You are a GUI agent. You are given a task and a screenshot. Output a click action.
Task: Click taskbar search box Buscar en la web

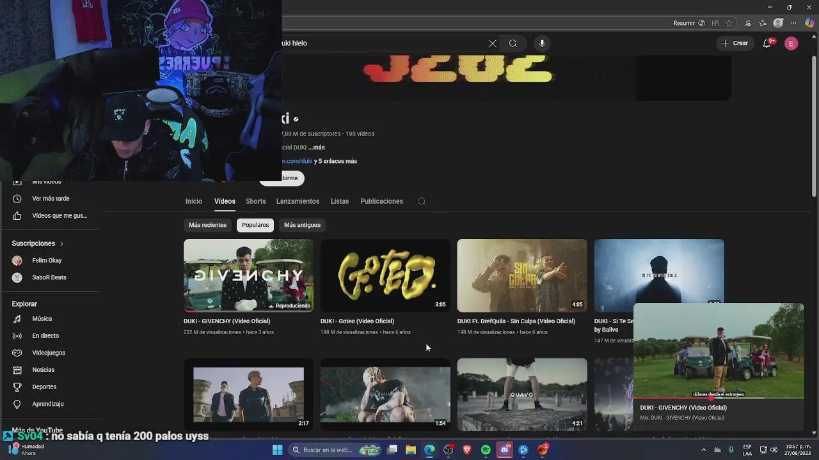[x=335, y=450]
